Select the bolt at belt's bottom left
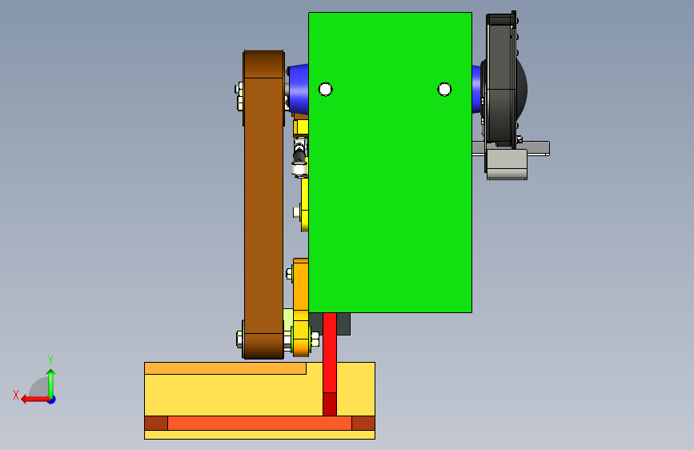Screen dimensions: 694x450 [239, 340]
